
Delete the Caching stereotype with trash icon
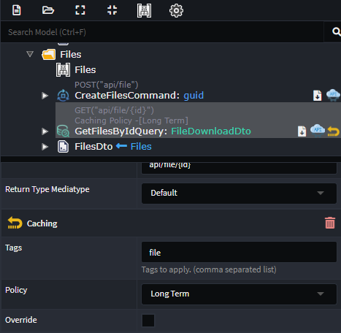[x=330, y=223]
